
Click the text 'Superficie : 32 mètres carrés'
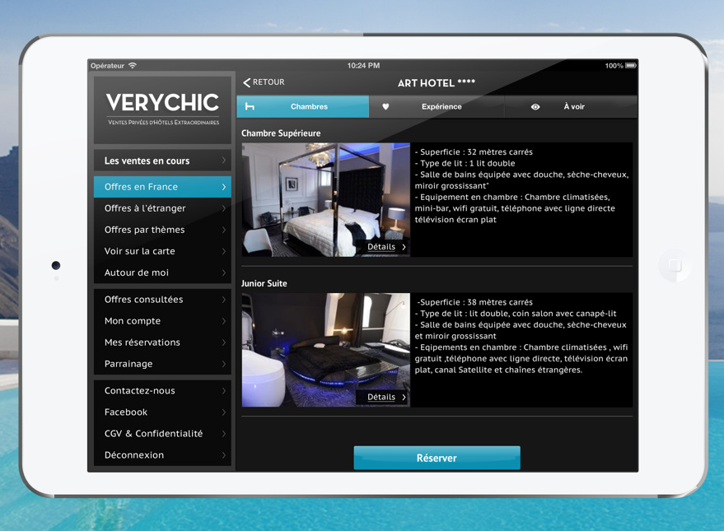click(x=476, y=151)
